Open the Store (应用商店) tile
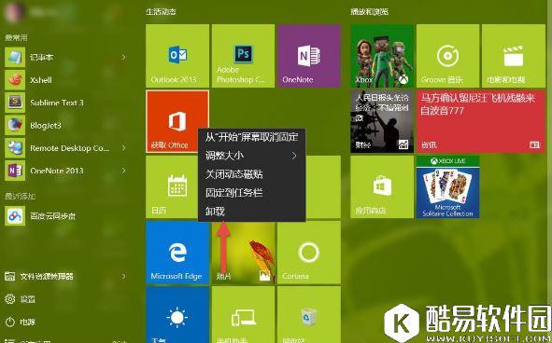The image size is (552, 343). tap(382, 186)
